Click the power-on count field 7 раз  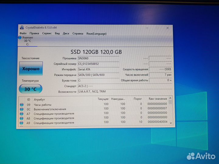[x=160, y=75]
